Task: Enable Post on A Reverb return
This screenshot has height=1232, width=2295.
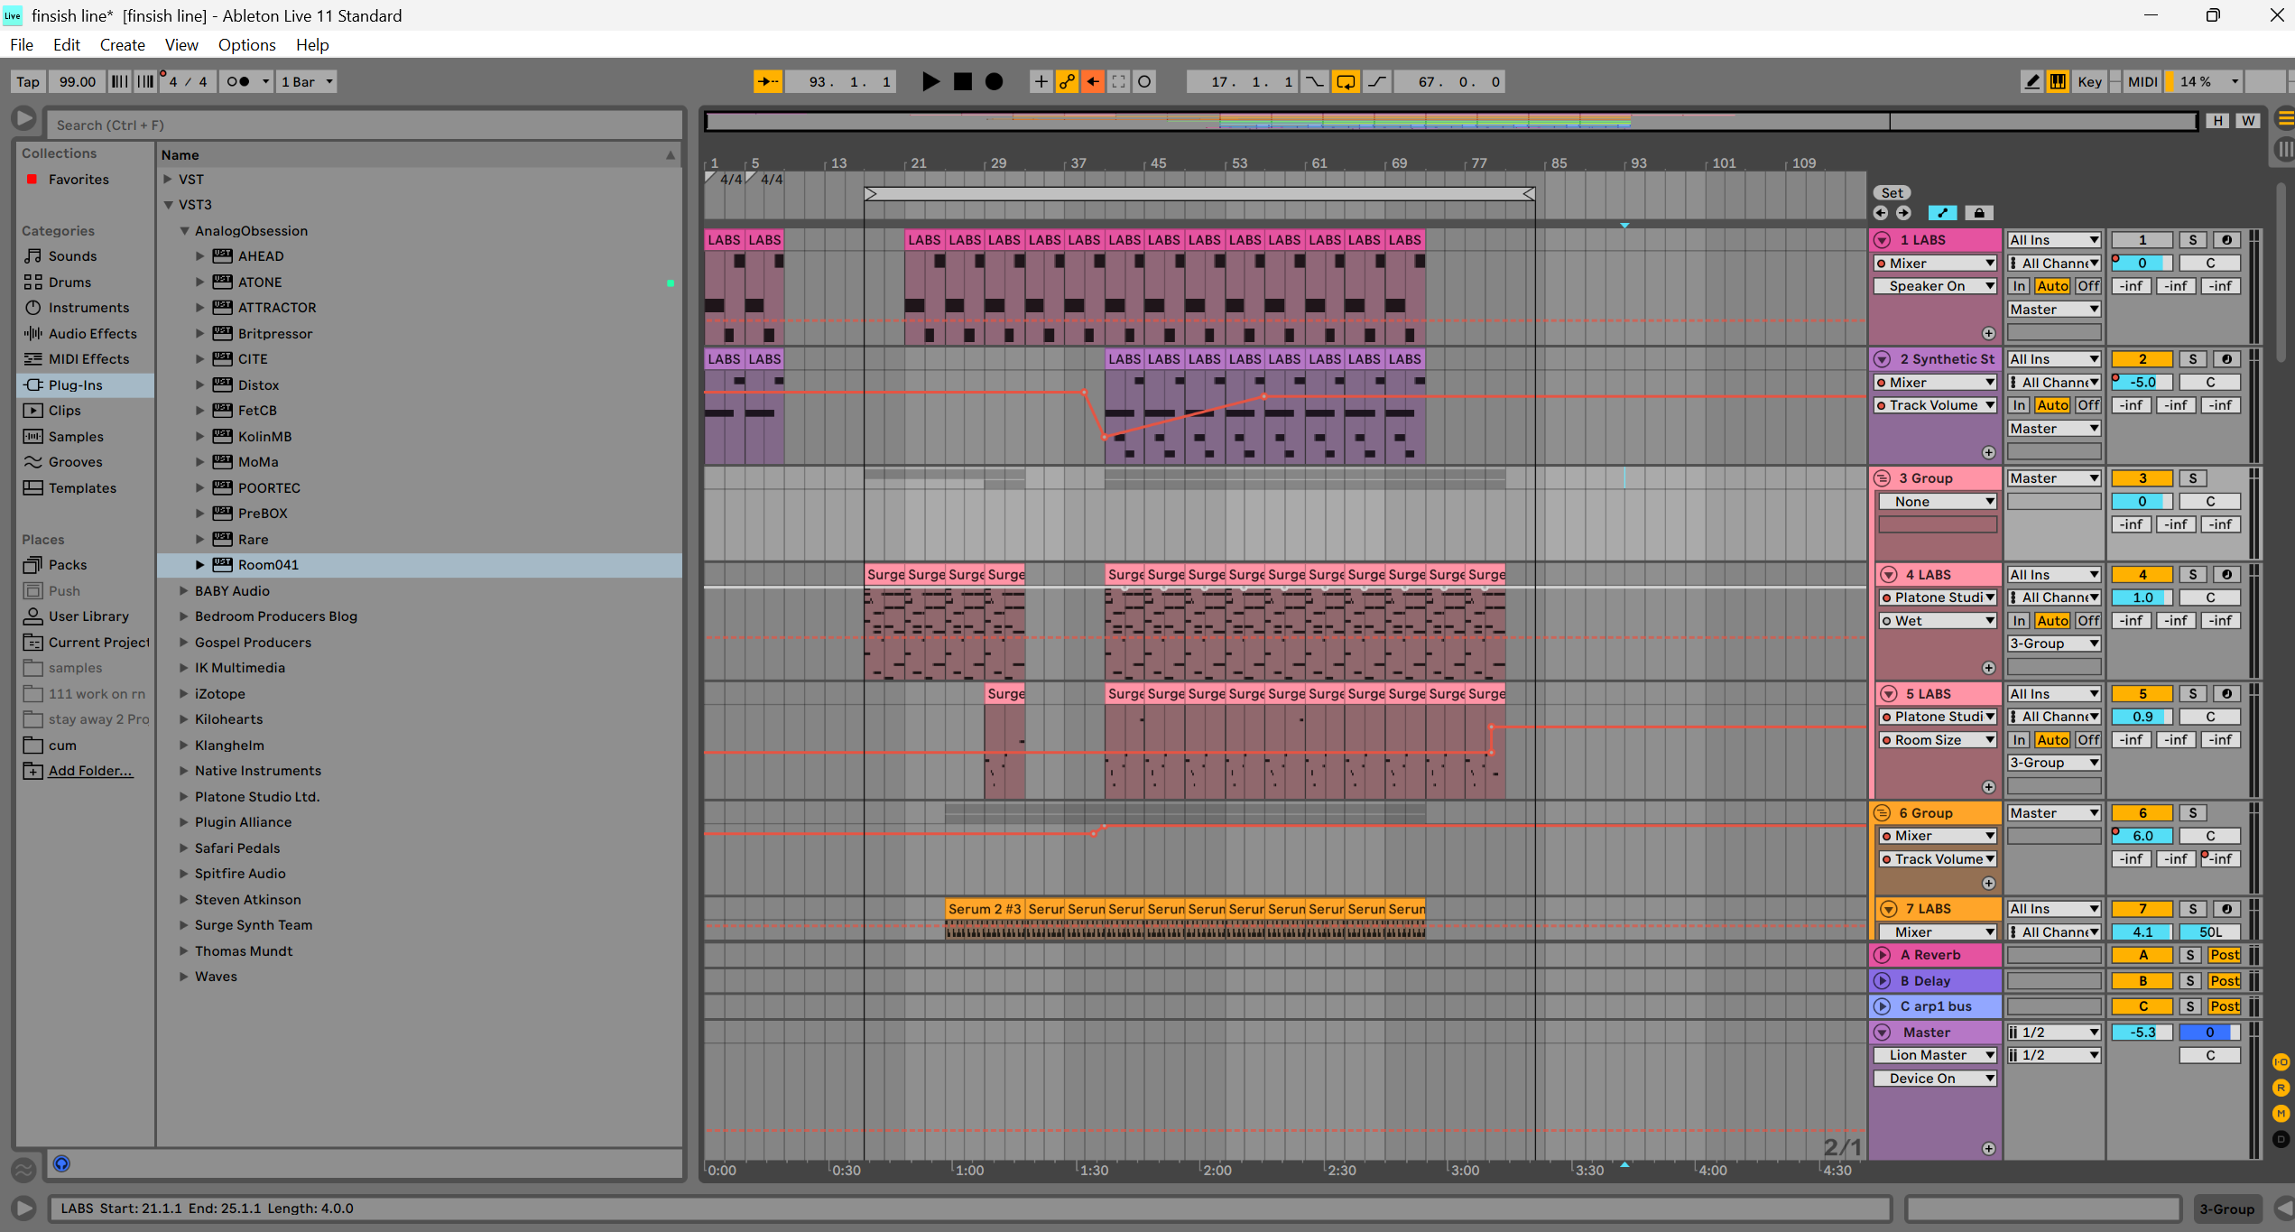Action: tap(2224, 955)
